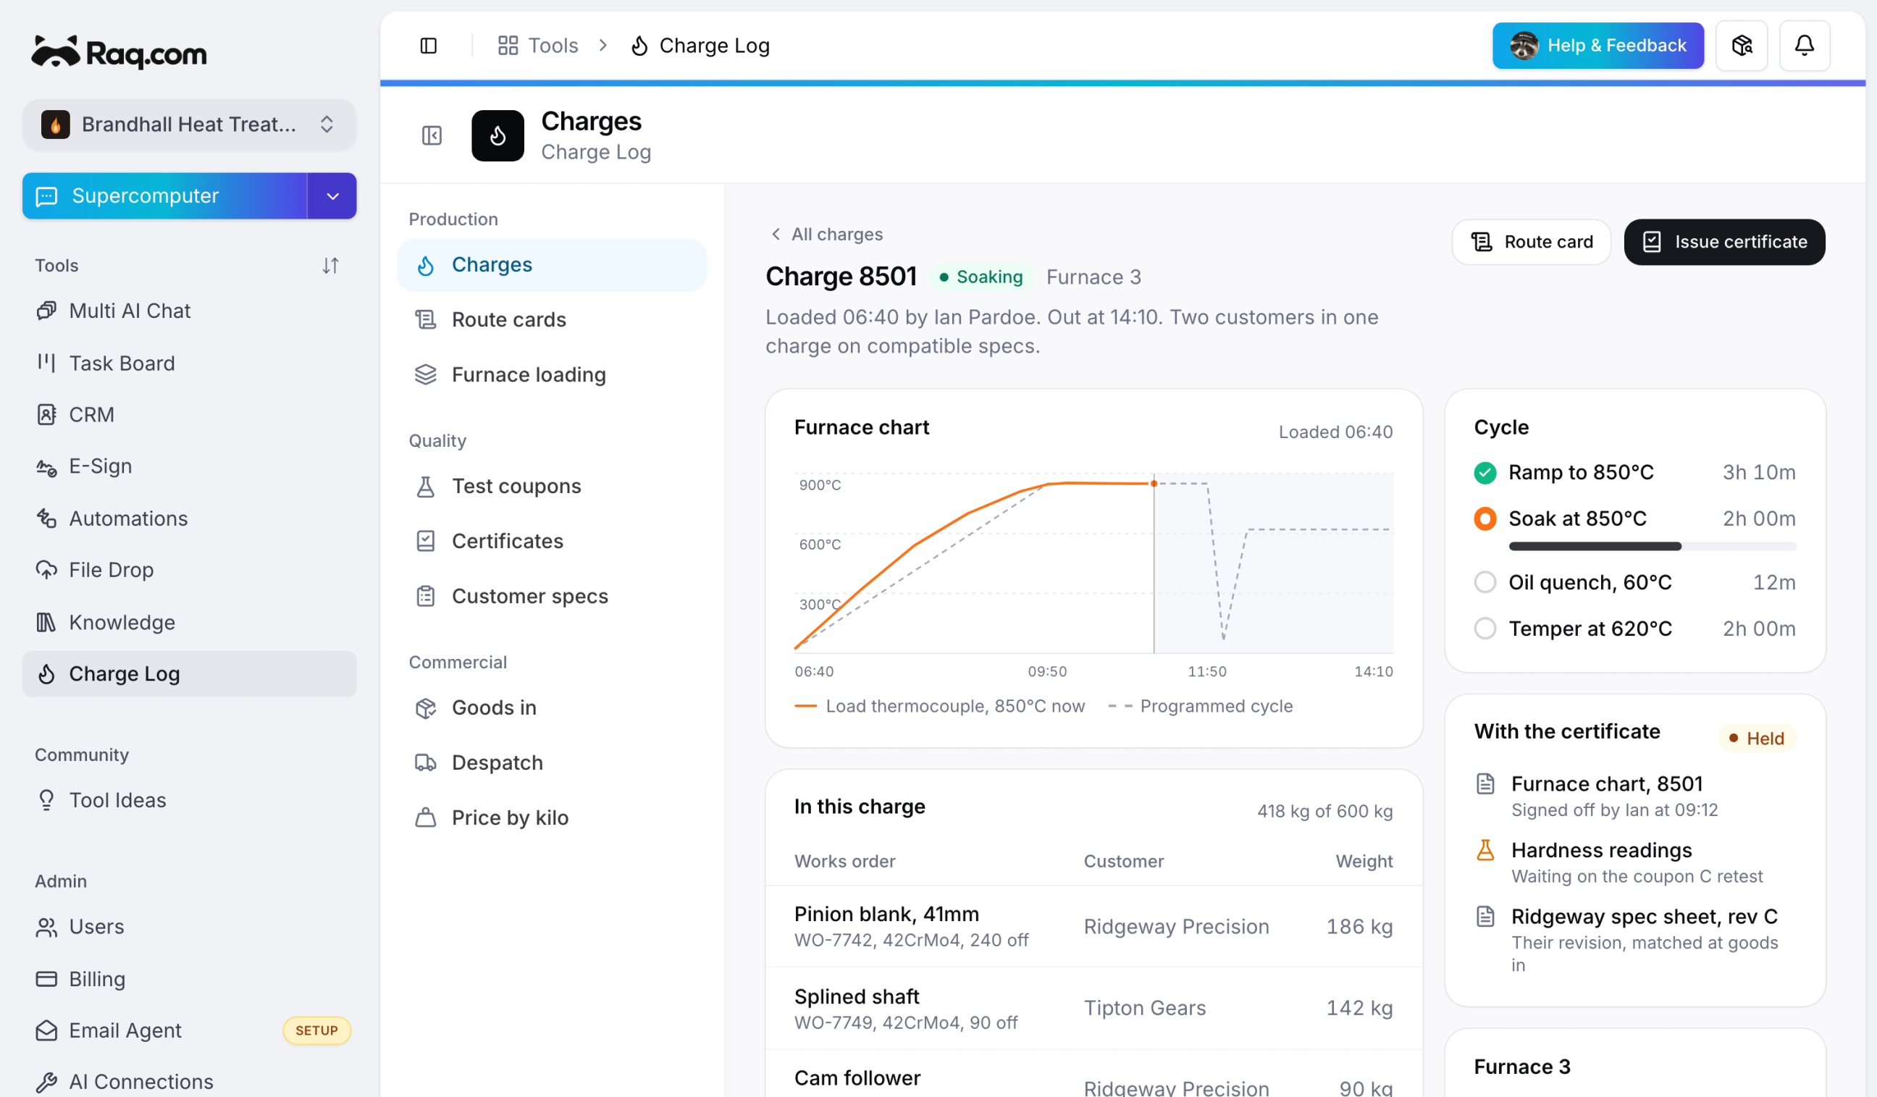This screenshot has height=1097, width=1877.
Task: Open the Pinion blank, 41mm works order row
Action: click(1093, 926)
